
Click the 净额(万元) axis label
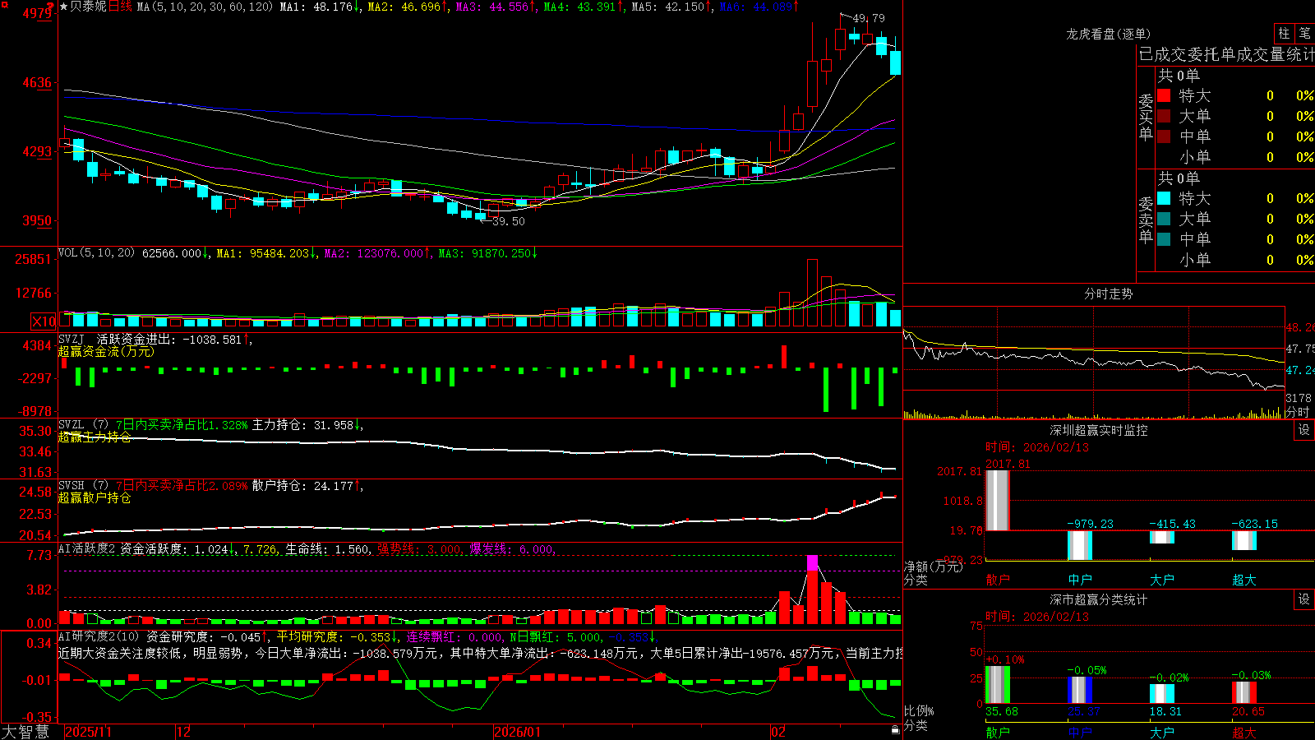[933, 567]
